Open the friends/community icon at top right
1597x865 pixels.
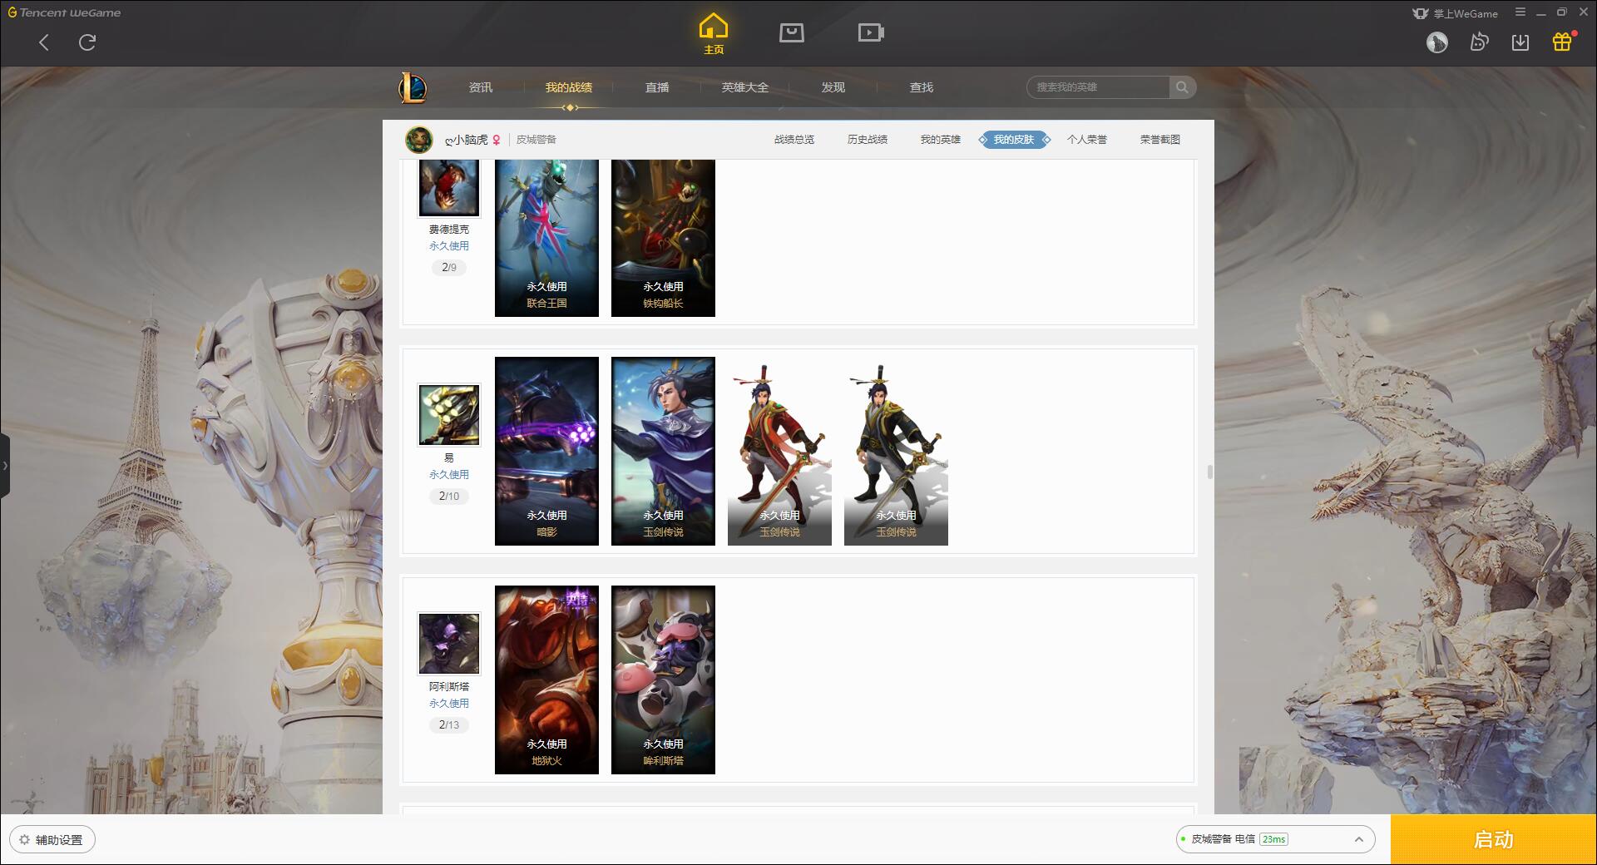click(1479, 42)
